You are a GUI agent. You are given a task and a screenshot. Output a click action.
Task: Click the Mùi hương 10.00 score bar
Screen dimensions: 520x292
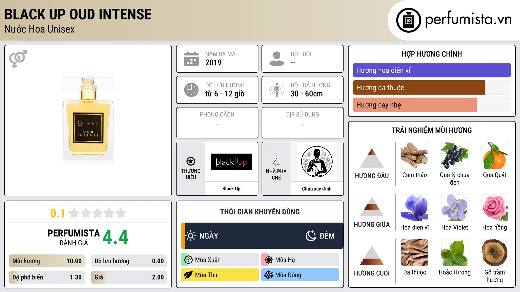47,261
